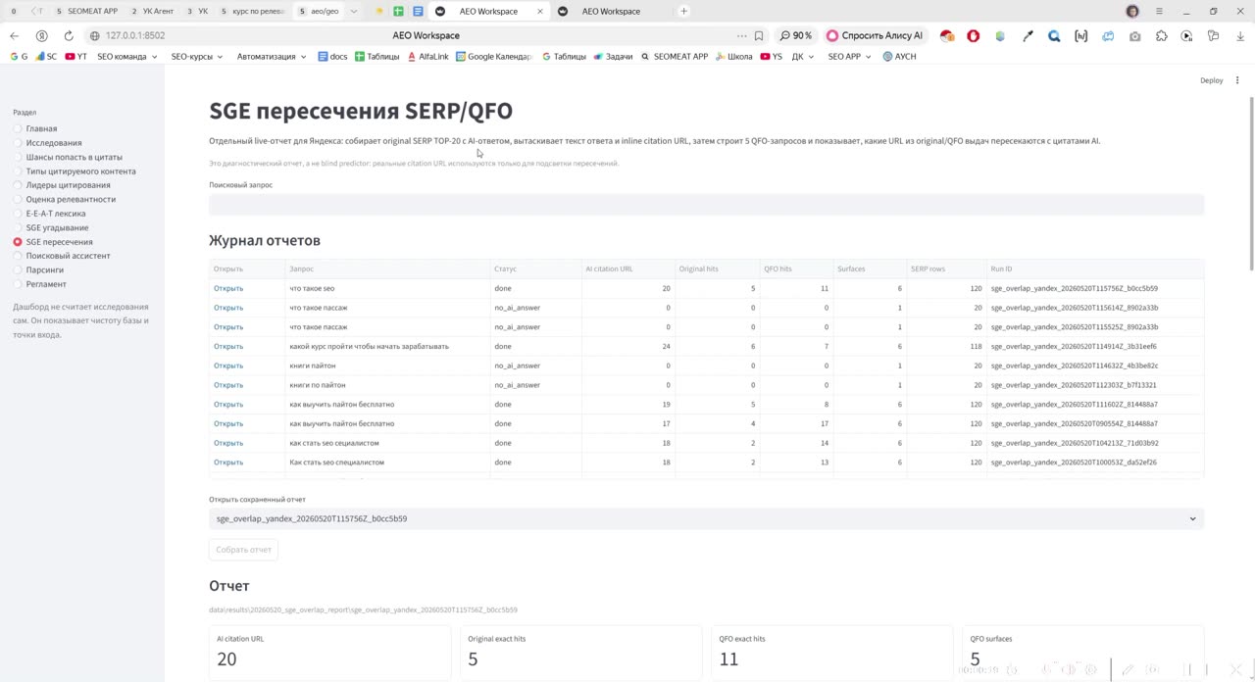The height and width of the screenshot is (682, 1255).
Task: Expand the SEO APP bookmark folder
Action: tap(850, 56)
